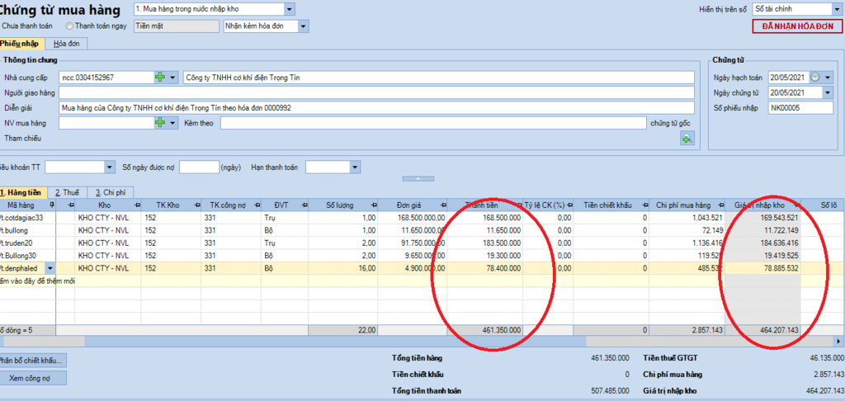Collapse the header section with the small up arrow

pos(418,178)
